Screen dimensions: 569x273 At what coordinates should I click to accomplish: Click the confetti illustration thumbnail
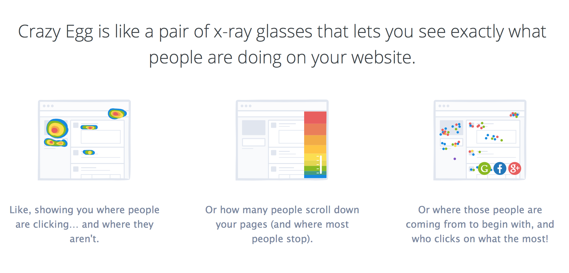point(480,140)
